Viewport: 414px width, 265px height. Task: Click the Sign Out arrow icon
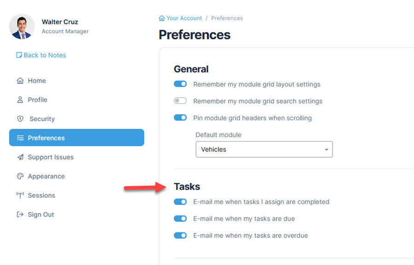click(x=20, y=215)
